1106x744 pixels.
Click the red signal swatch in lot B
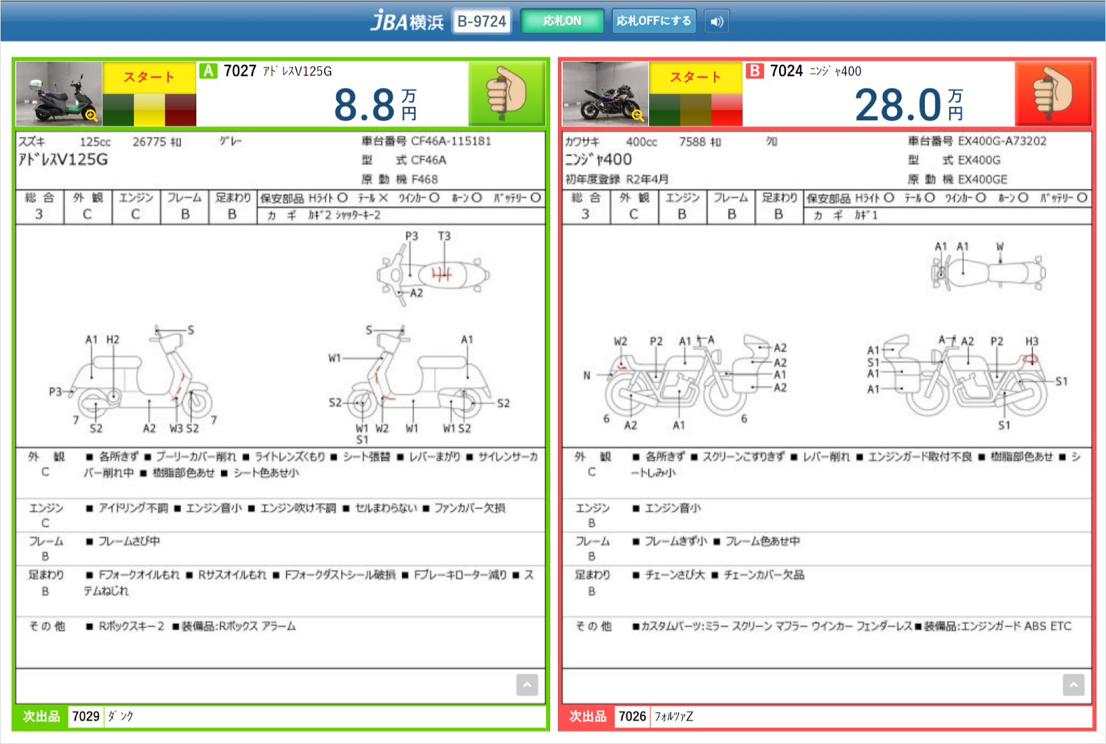pos(727,110)
